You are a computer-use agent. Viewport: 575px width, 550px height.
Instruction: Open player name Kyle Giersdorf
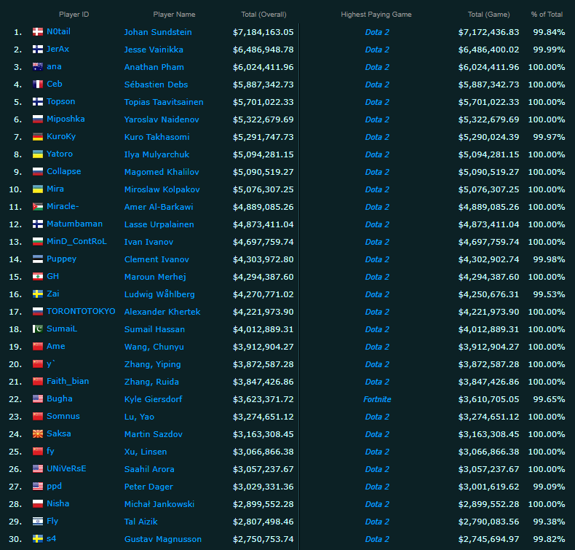(153, 399)
